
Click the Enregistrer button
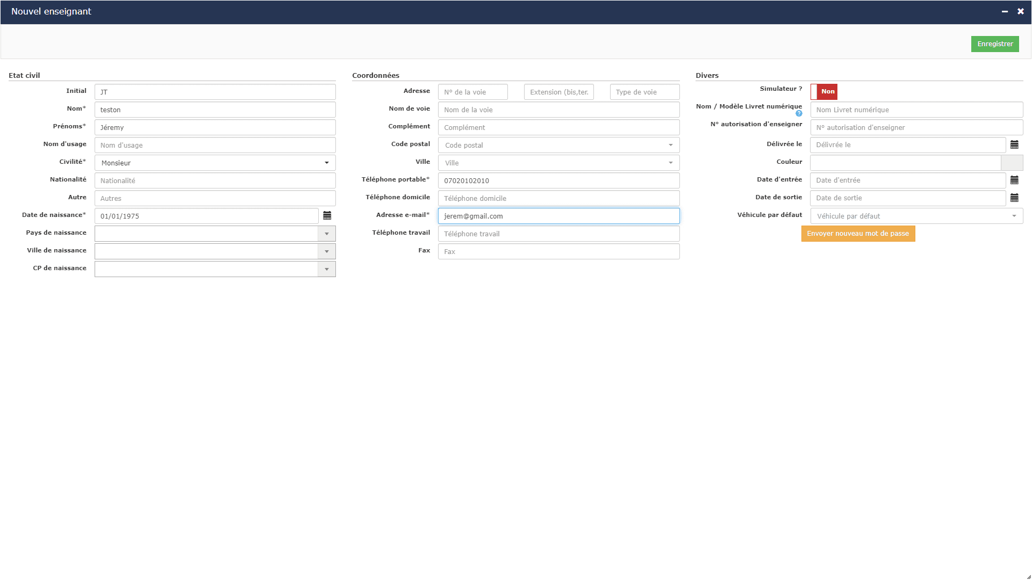pyautogui.click(x=995, y=44)
